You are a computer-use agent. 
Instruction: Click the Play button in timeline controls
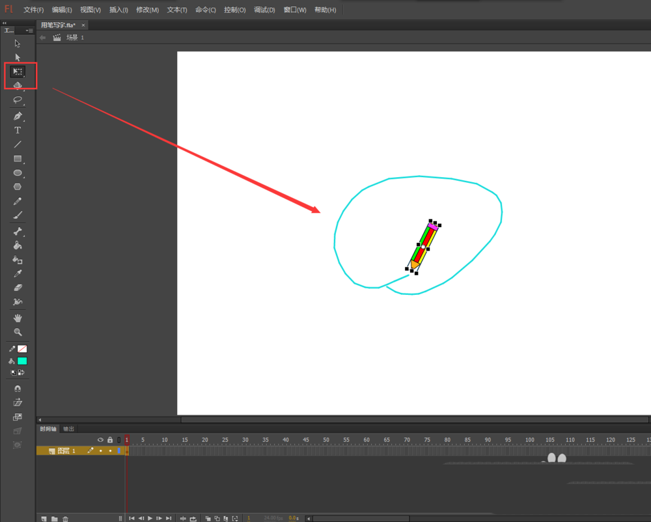tap(150, 518)
